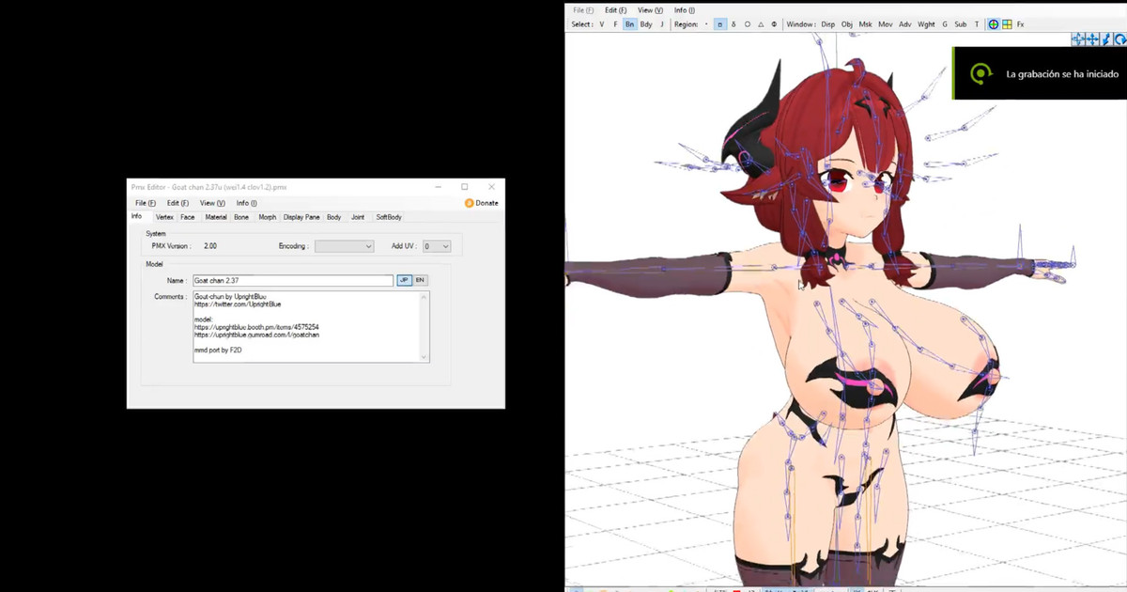The height and width of the screenshot is (592, 1127).
Task: Toggle face selection mode F in viewer
Action: click(x=615, y=24)
